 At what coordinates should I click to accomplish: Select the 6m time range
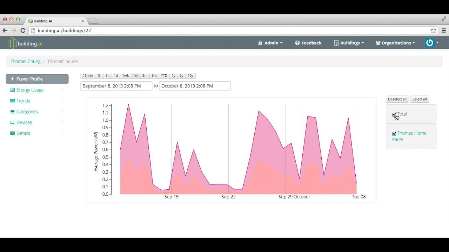tap(154, 76)
